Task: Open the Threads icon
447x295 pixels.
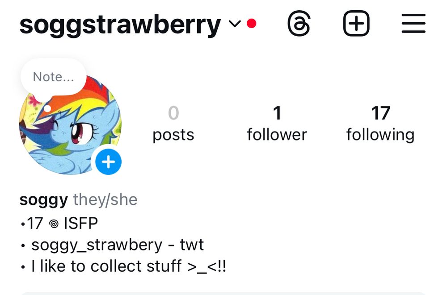Action: 299,24
